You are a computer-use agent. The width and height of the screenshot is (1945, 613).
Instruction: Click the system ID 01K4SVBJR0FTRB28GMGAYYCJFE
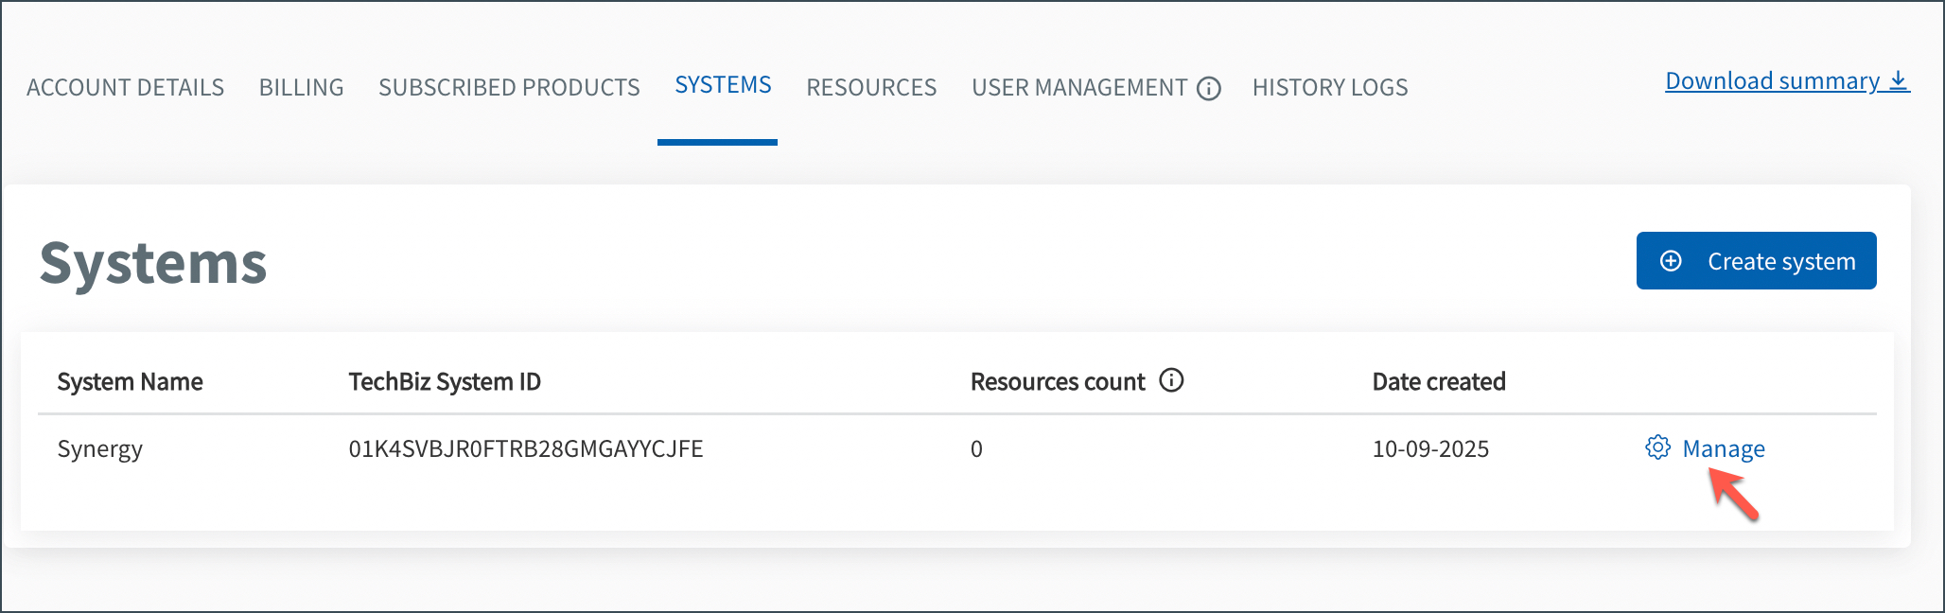pos(526,448)
